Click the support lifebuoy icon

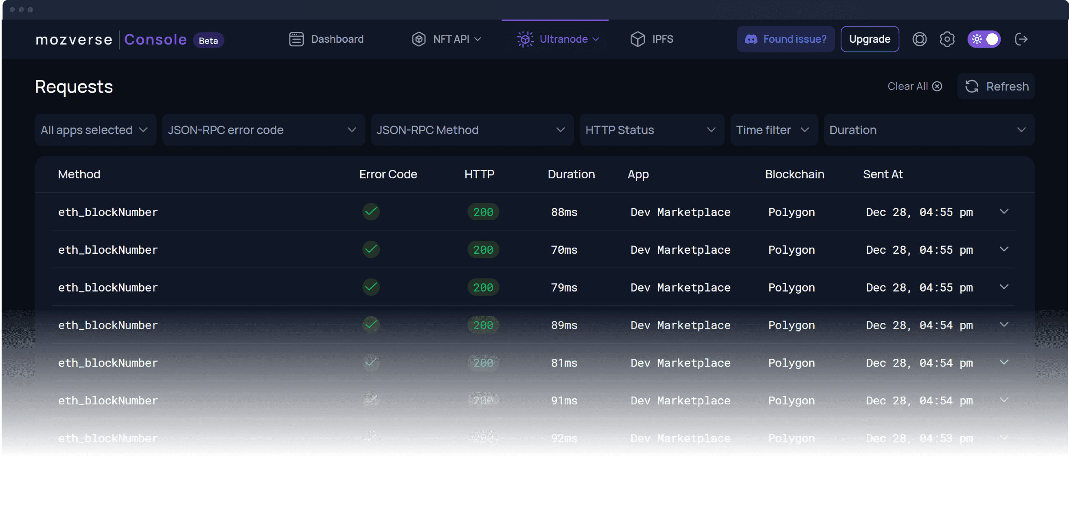919,39
